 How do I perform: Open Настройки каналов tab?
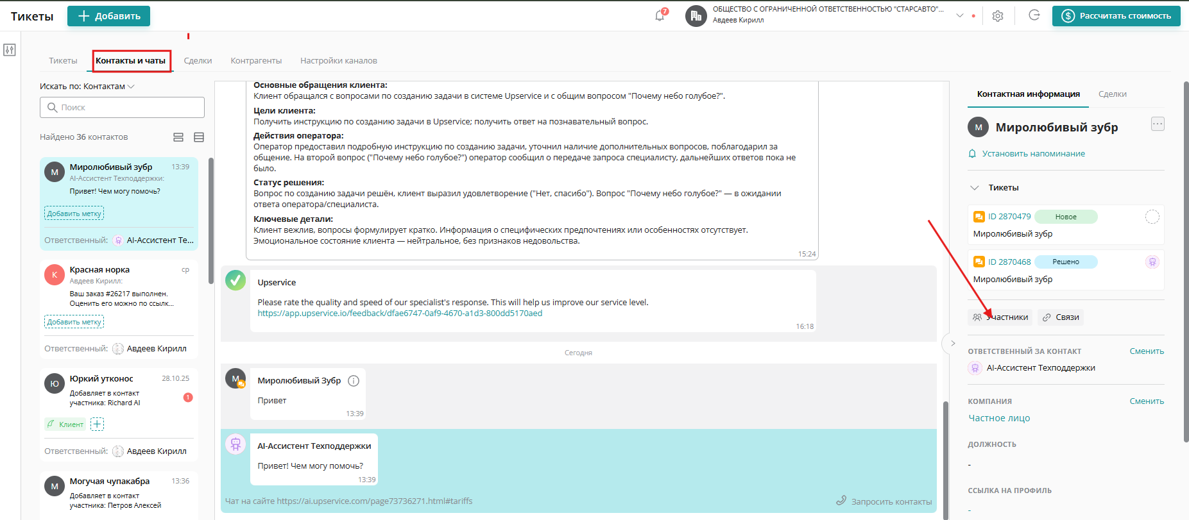(339, 61)
